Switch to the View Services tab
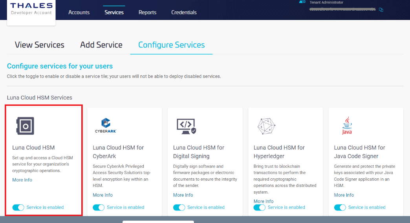Image resolution: width=410 pixels, height=223 pixels. [39, 45]
